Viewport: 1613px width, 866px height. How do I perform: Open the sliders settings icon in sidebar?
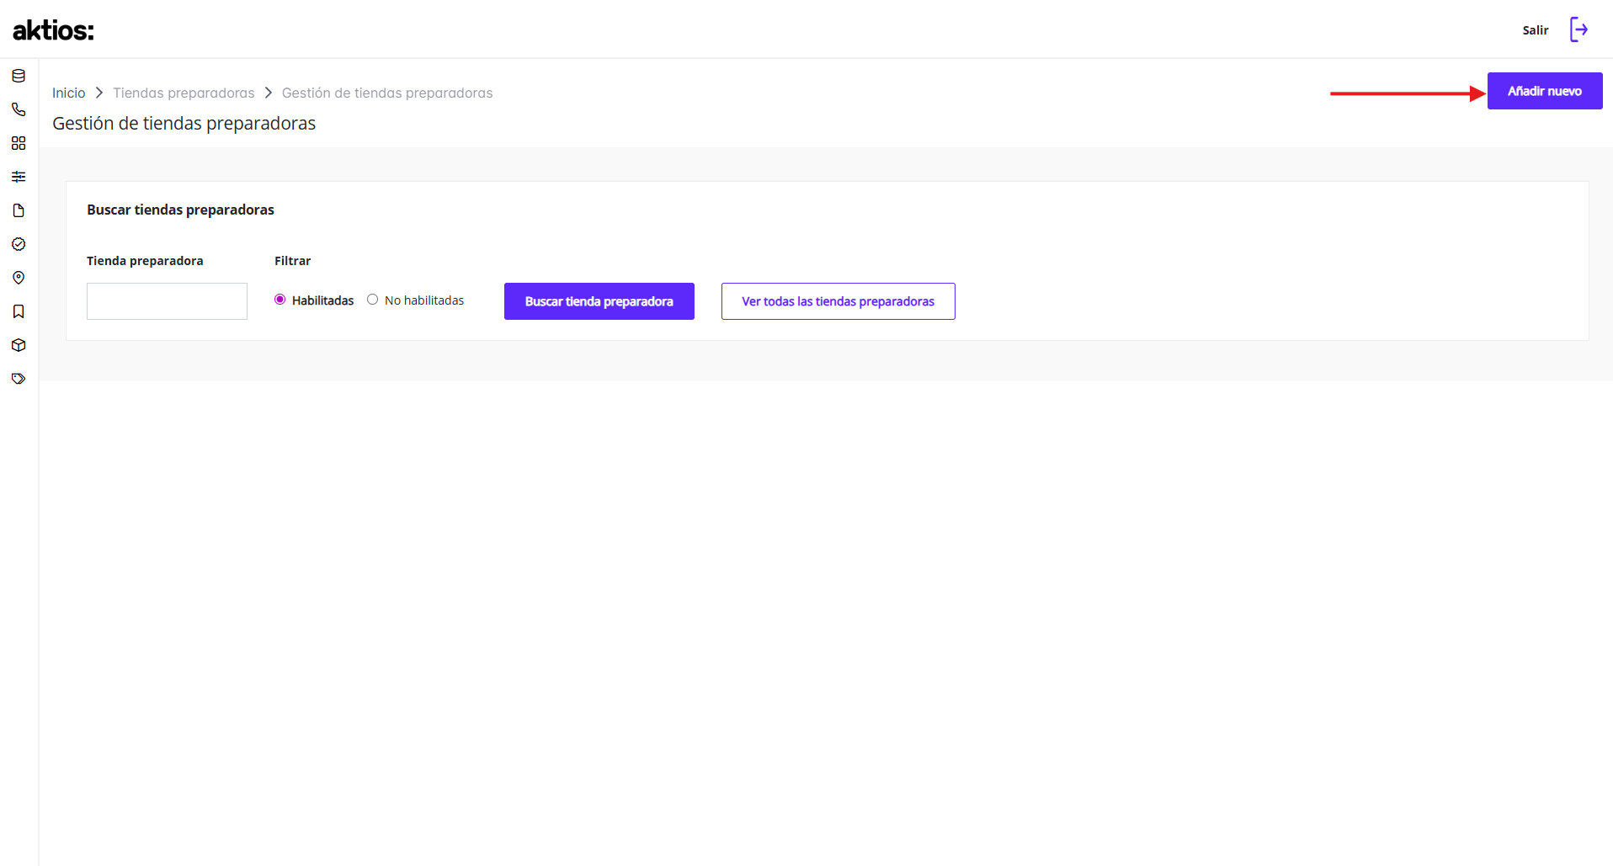pyautogui.click(x=19, y=177)
